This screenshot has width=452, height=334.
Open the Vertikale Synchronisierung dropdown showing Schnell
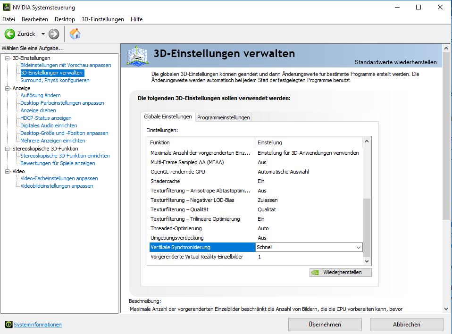309,247
